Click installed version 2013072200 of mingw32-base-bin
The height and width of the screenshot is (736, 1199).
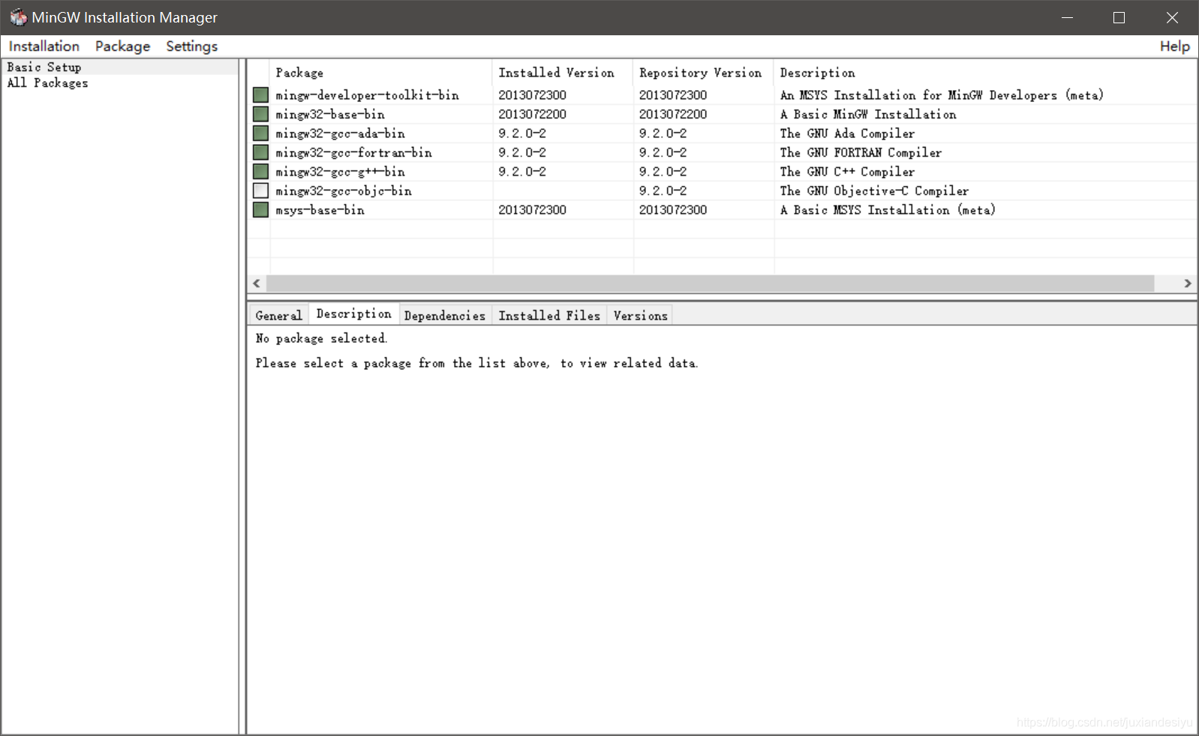coord(532,114)
